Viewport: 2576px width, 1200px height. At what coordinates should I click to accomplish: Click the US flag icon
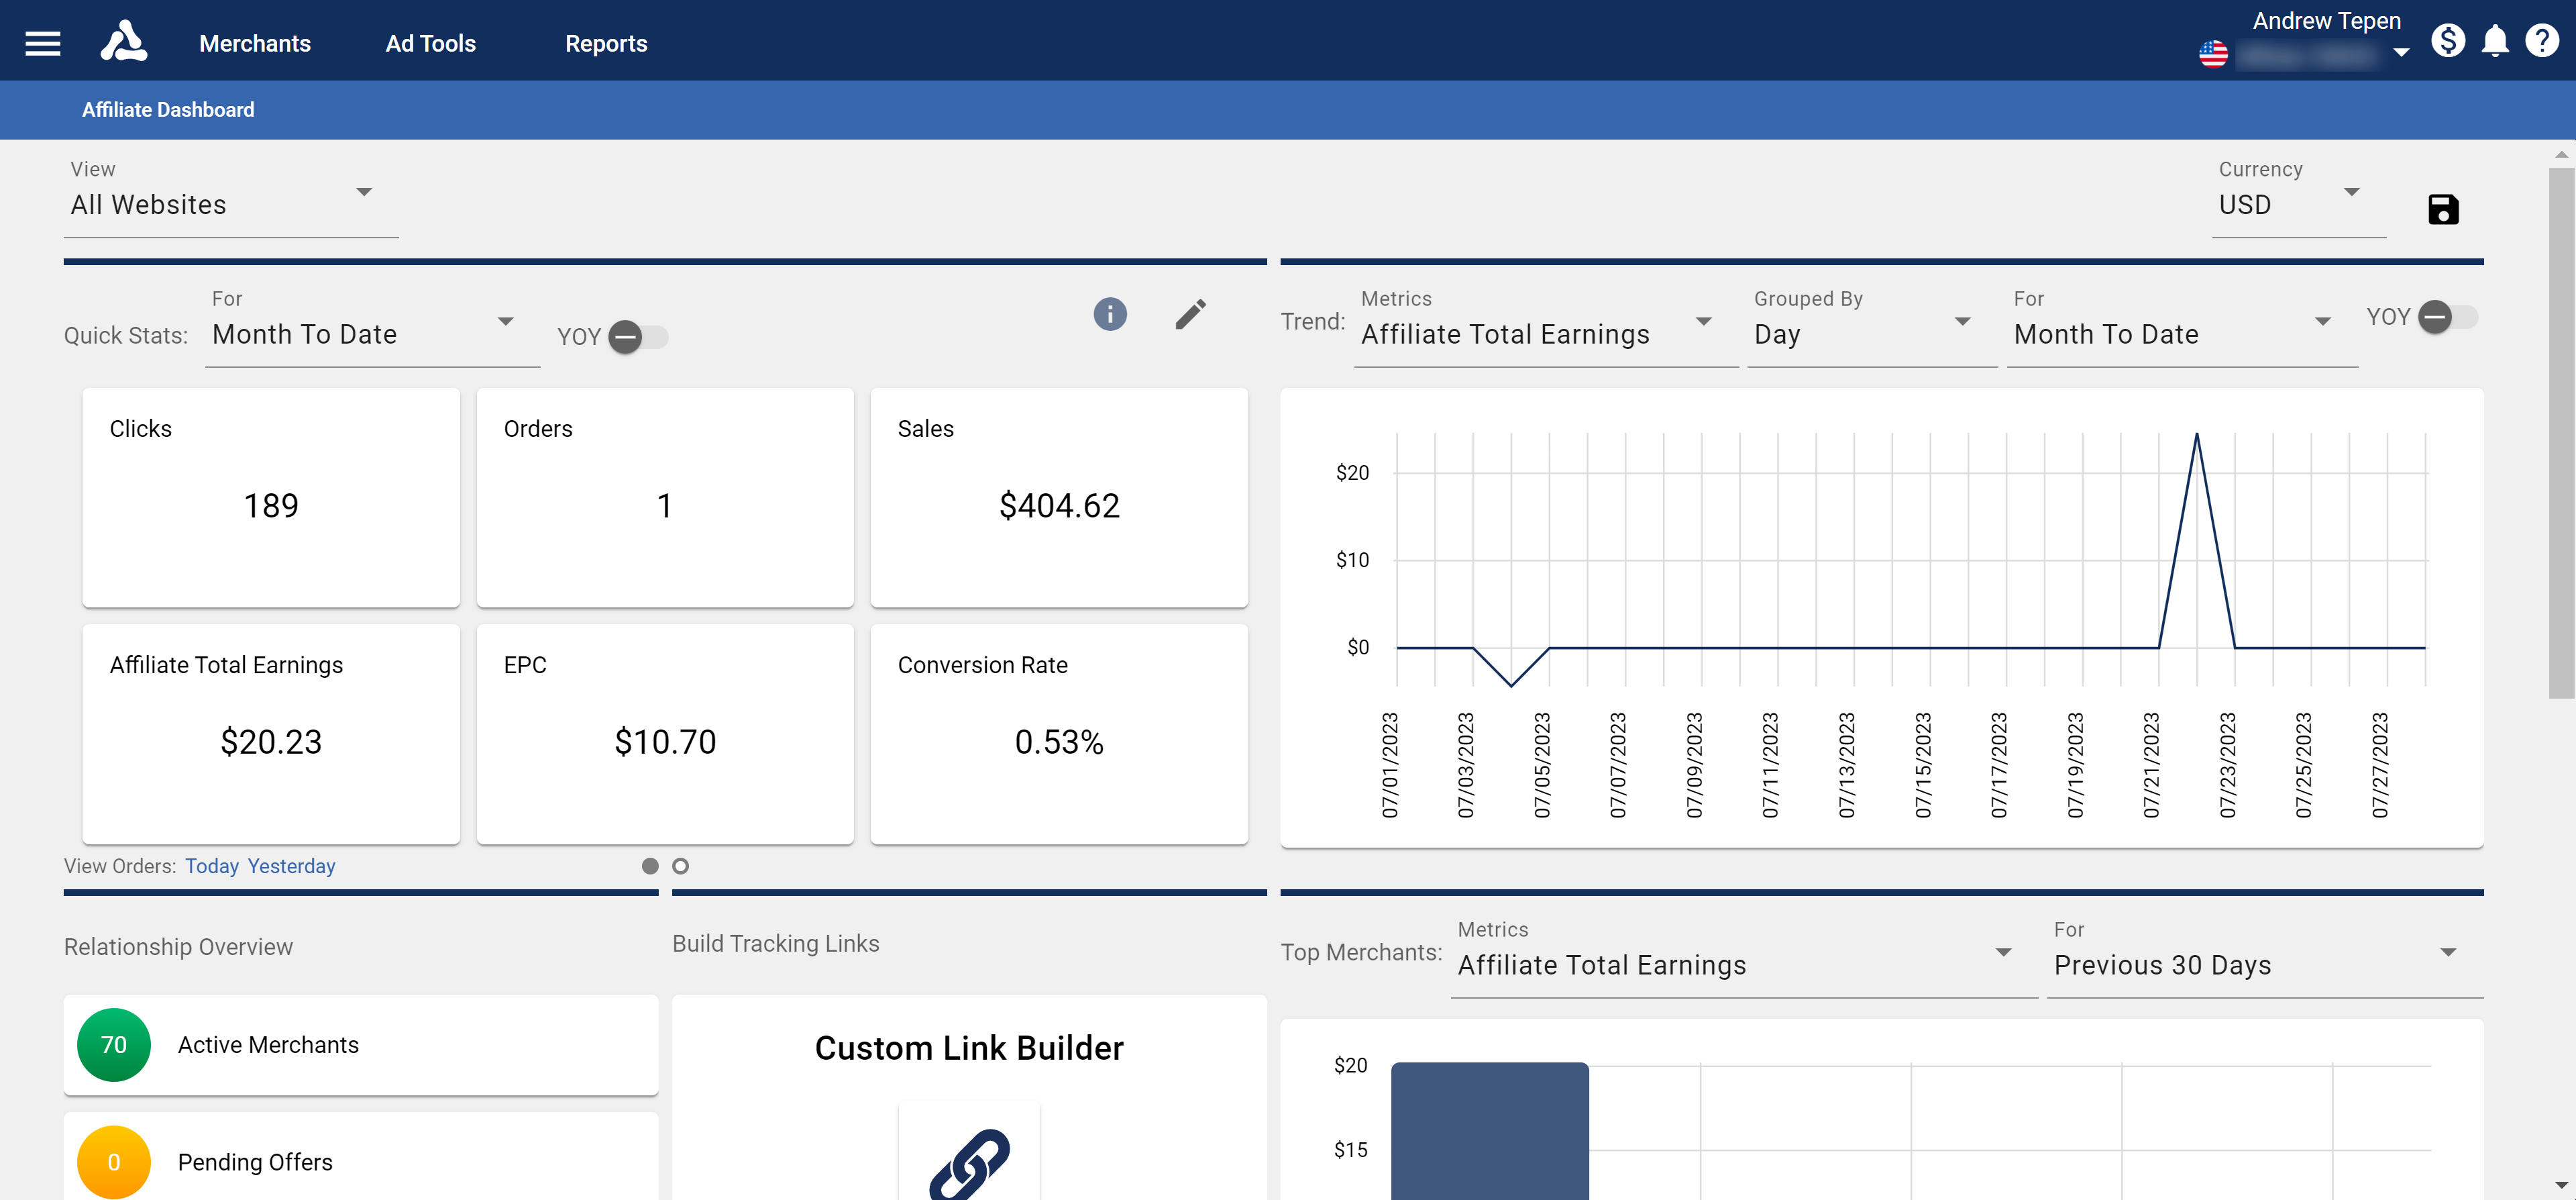coord(2214,54)
